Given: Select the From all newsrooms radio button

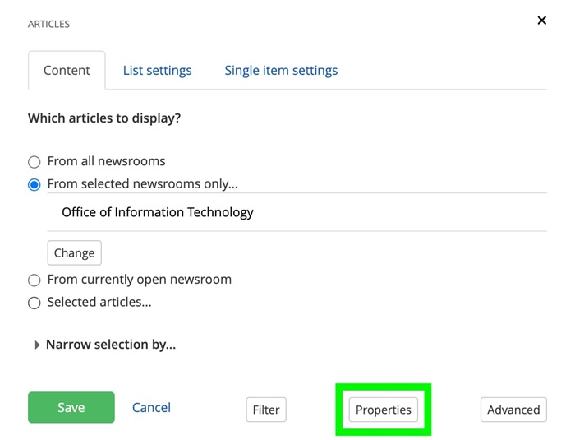Looking at the screenshot, I should tap(34, 162).
